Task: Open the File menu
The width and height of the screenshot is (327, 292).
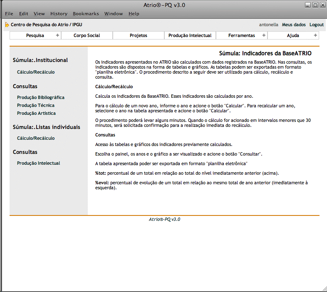Action: coord(9,14)
